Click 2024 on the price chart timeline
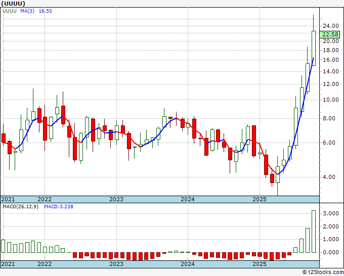 (x=188, y=199)
